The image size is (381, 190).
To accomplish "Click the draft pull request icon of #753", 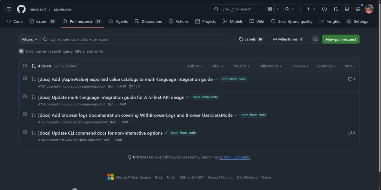I will pyautogui.click(x=34, y=115).
